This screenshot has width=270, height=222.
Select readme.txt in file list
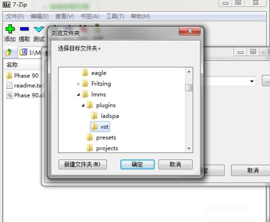pos(24,86)
